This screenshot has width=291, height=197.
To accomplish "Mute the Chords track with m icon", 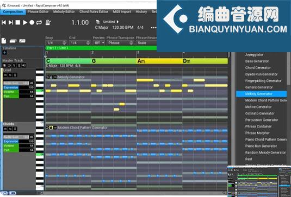I will tap(5, 129).
